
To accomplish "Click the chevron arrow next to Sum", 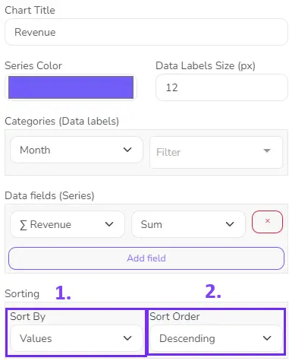I will click(x=230, y=224).
